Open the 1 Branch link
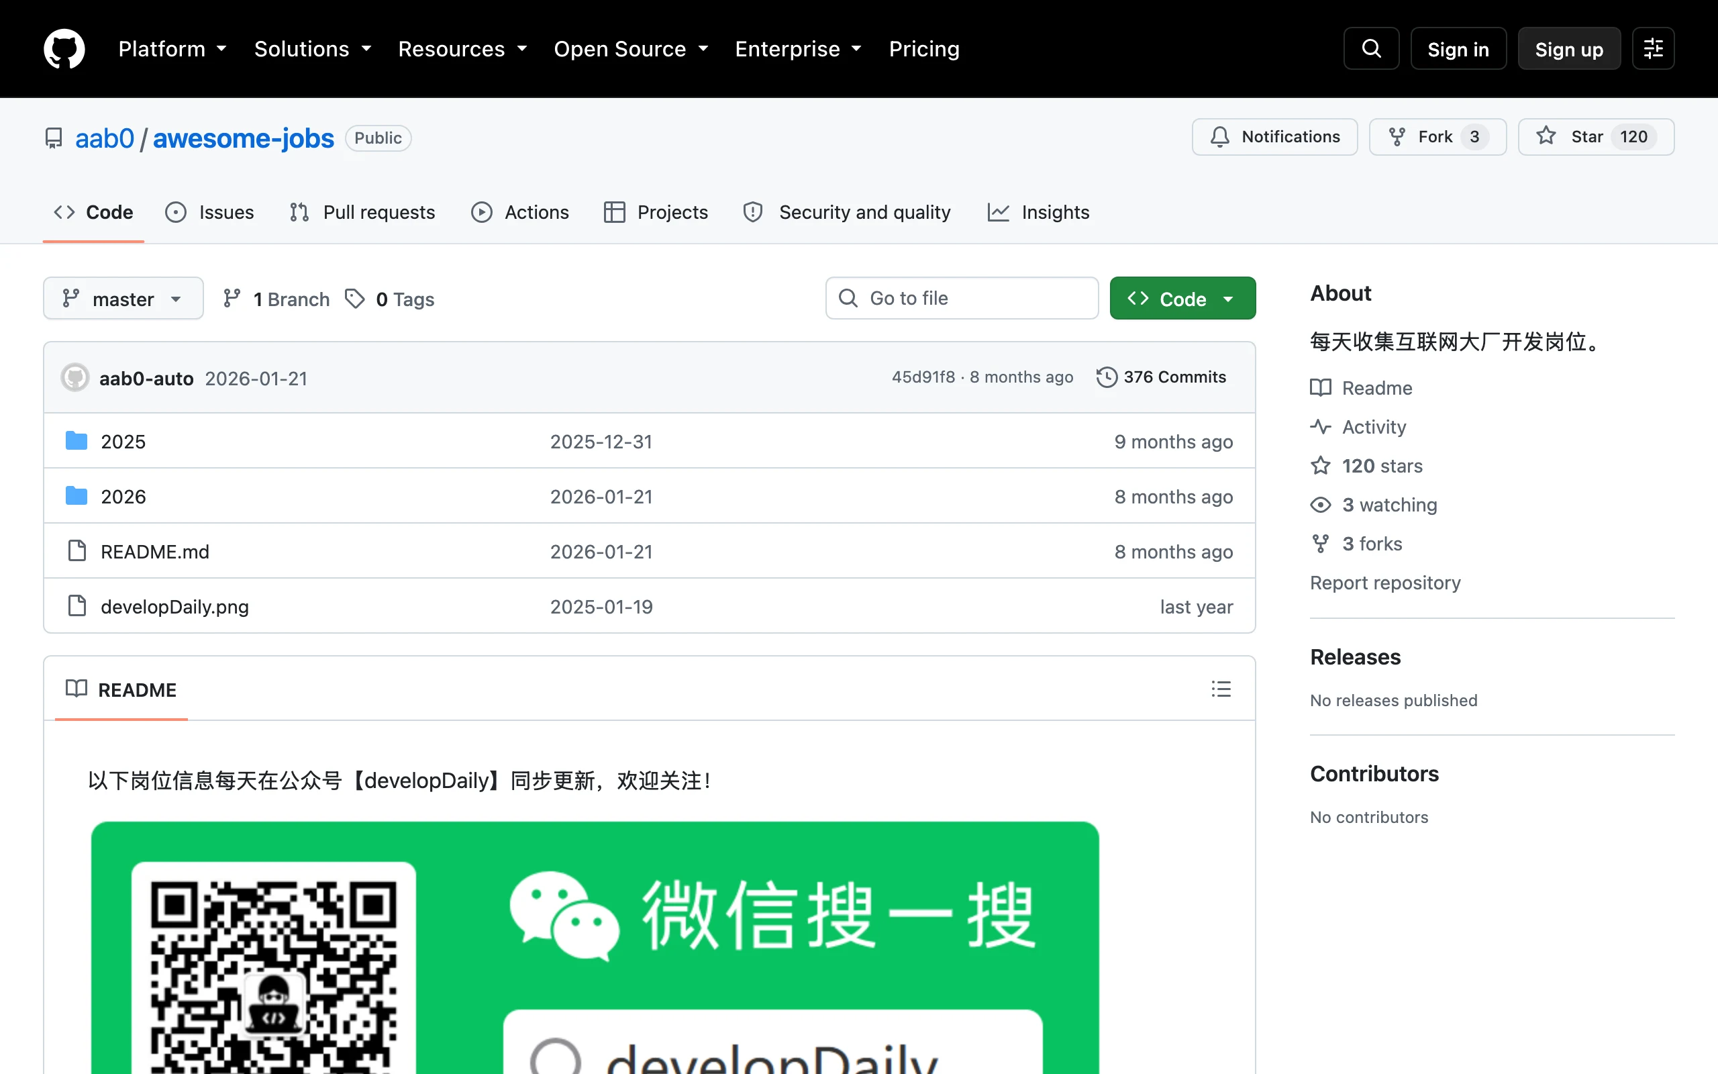The width and height of the screenshot is (1718, 1074). [277, 299]
